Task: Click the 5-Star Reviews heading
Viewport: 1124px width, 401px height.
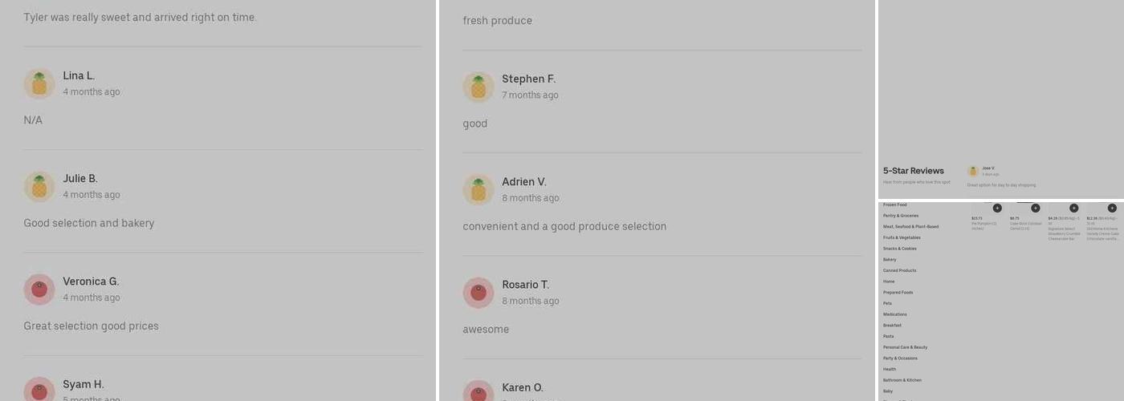Action: (x=914, y=171)
